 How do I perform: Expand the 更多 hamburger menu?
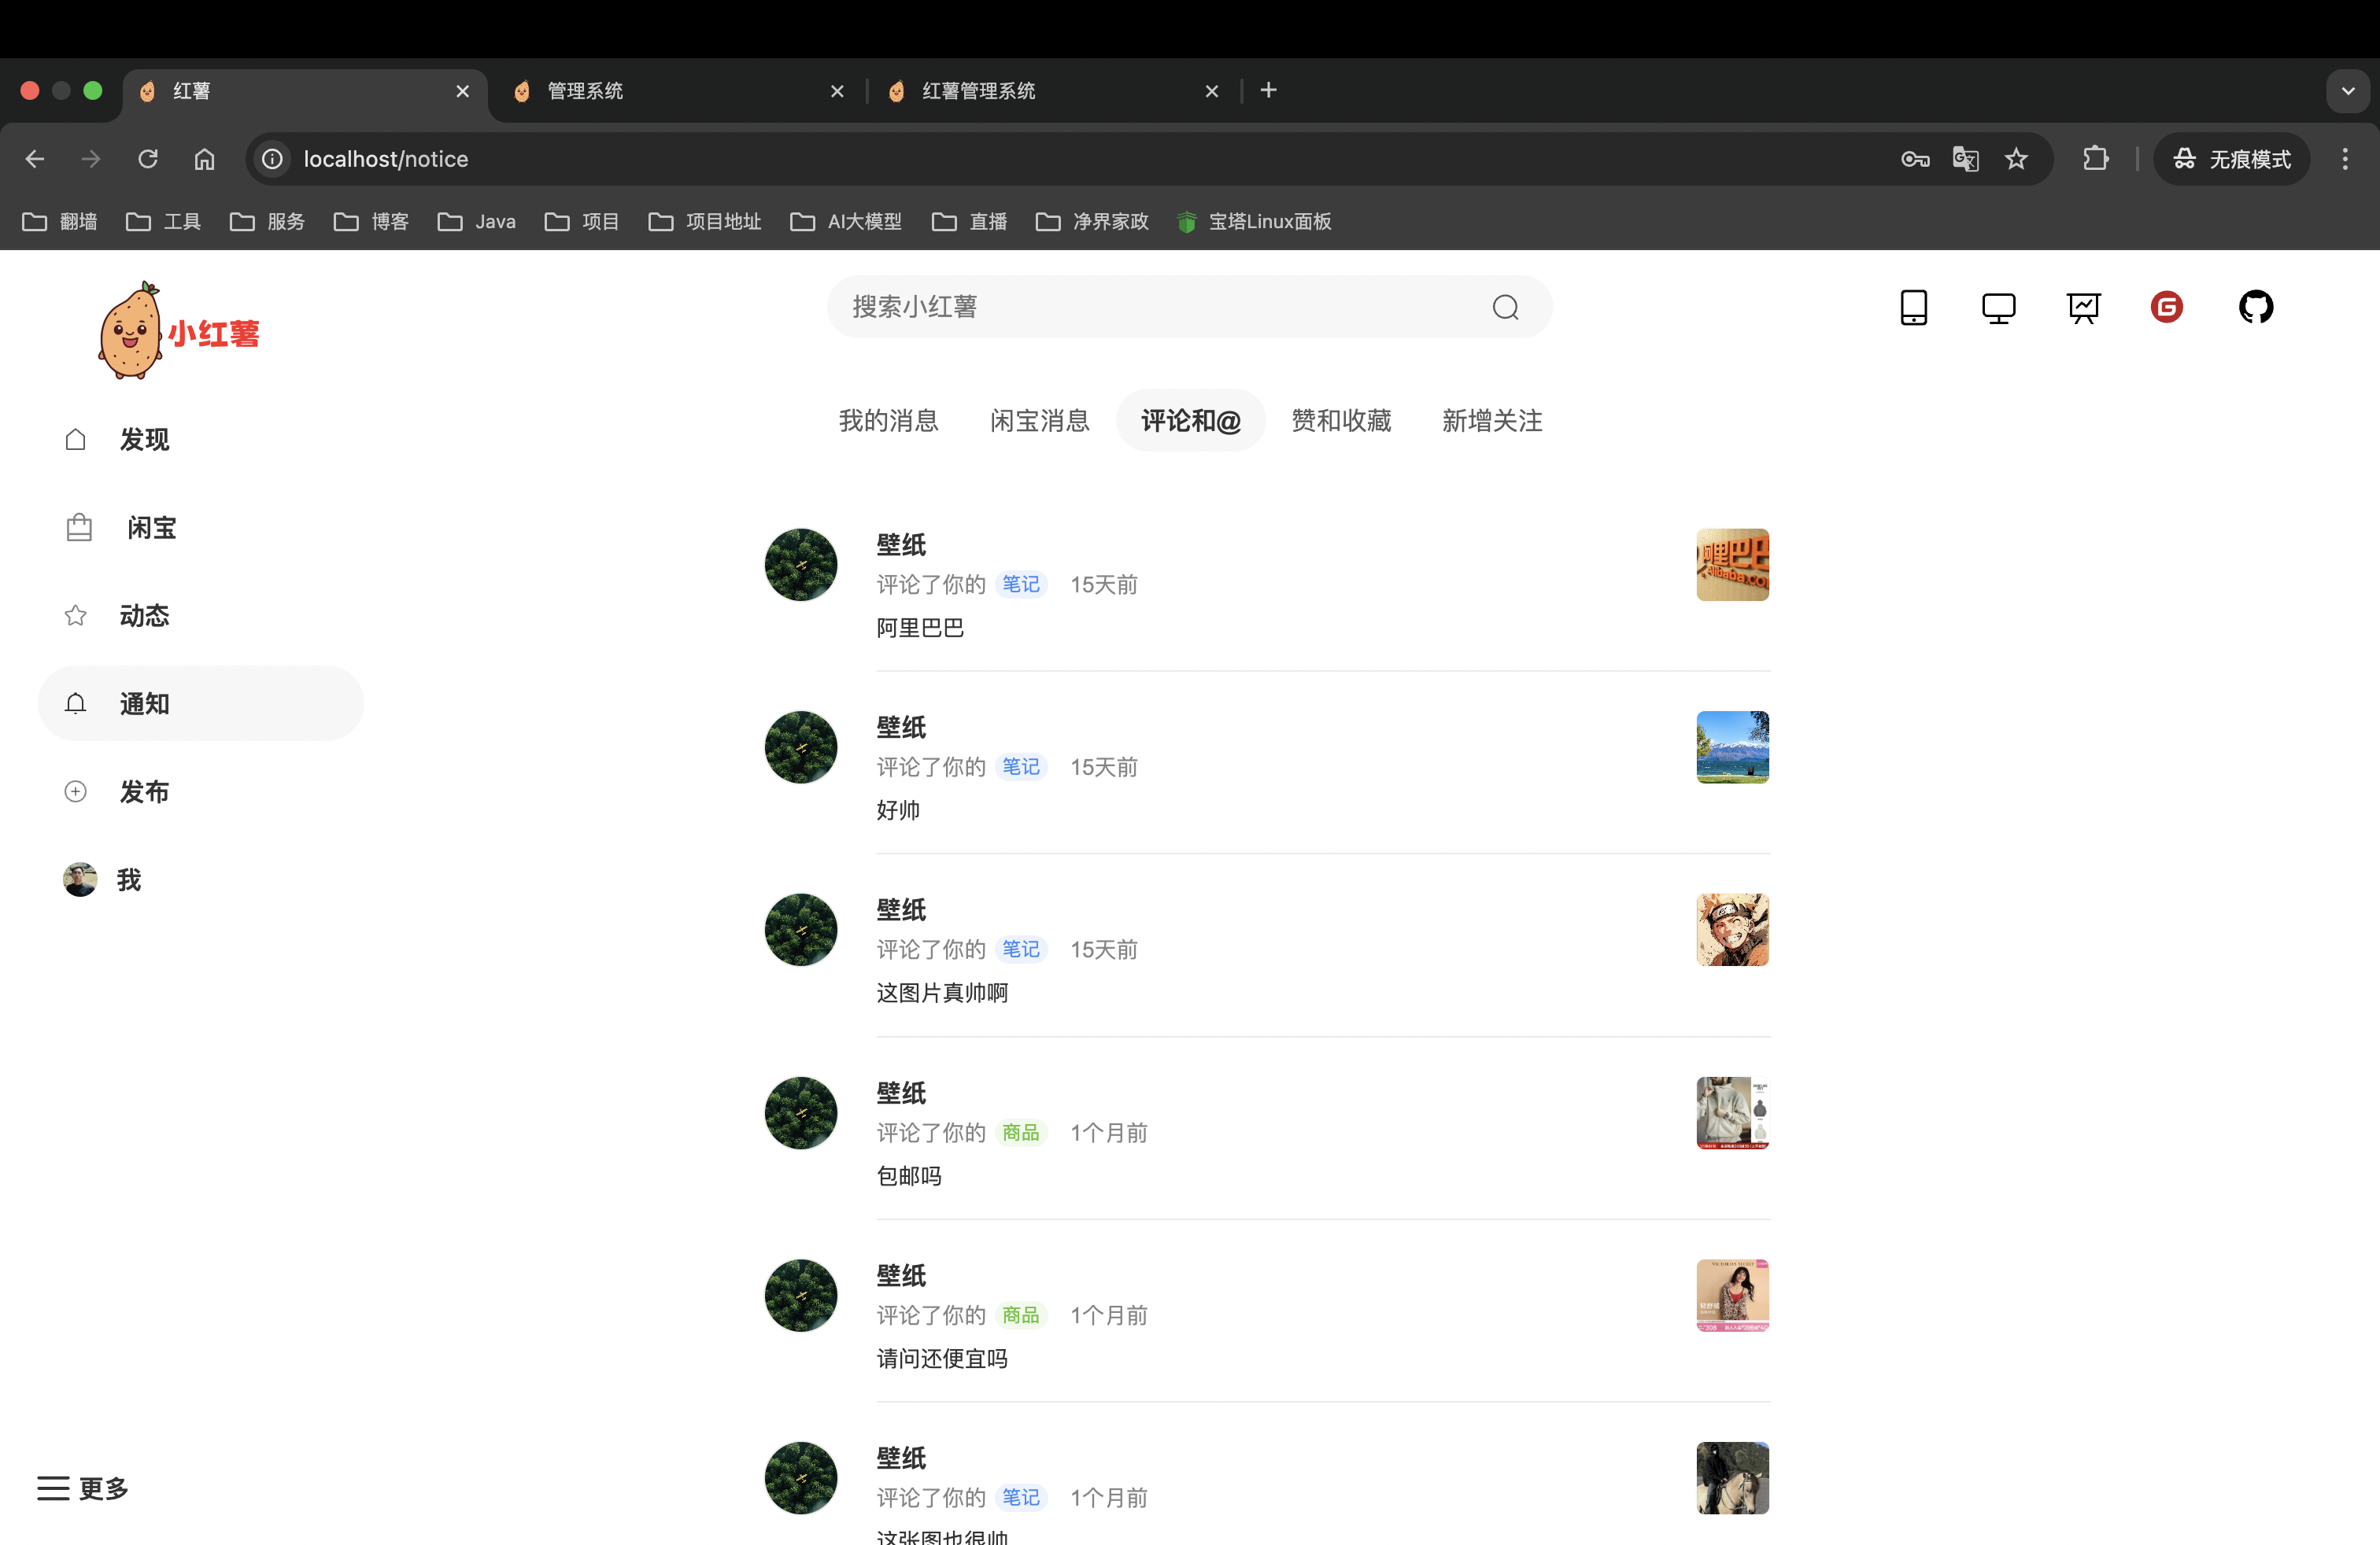pos(83,1488)
